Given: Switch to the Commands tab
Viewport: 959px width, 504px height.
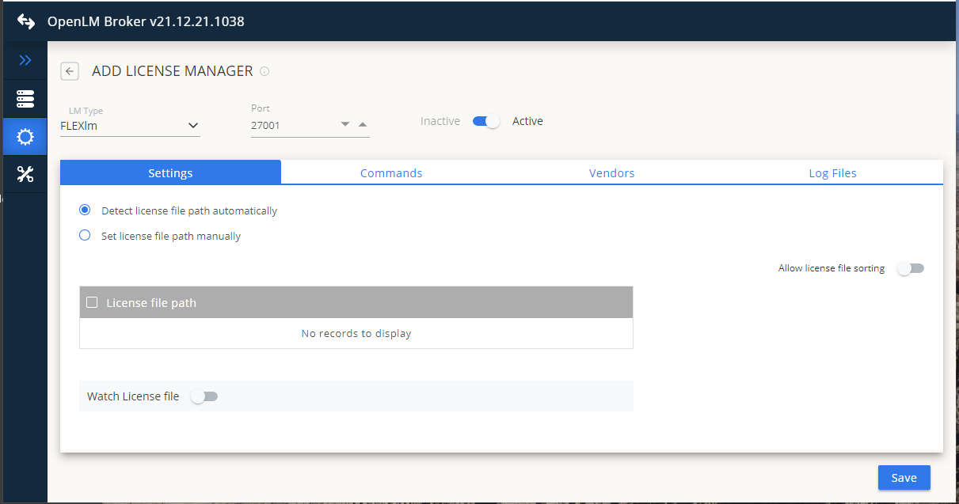Looking at the screenshot, I should (x=391, y=172).
